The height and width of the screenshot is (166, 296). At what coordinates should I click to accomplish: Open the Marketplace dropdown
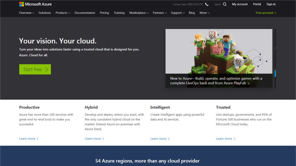click(139, 13)
